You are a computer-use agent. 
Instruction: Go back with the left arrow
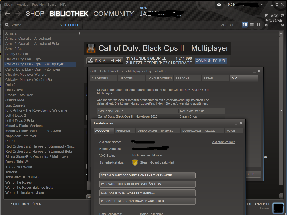7,13
